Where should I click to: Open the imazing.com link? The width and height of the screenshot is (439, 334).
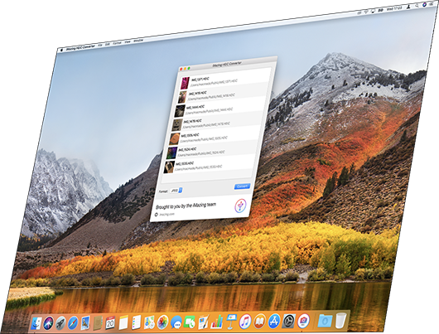[x=166, y=214]
